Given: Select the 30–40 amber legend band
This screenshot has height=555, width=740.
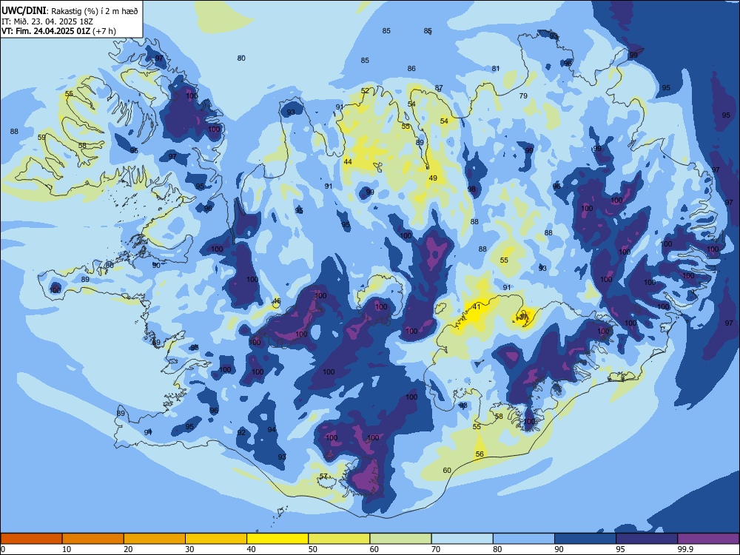Looking at the screenshot, I should [x=216, y=539].
